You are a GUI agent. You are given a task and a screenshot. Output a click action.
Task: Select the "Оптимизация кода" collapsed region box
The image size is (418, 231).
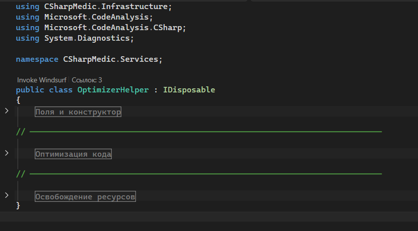(x=73, y=154)
